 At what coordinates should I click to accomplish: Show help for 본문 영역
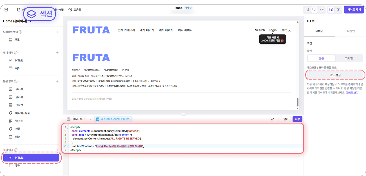point(16,81)
